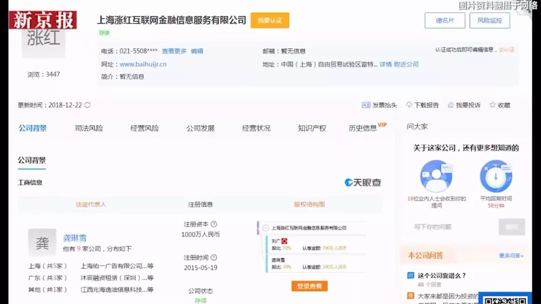Screen dimensions: 541x304
Task: Select the 注册信息 column header
Action: (x=200, y=204)
